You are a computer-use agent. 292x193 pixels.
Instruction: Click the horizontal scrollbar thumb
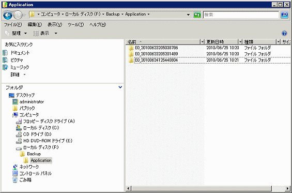[202, 188]
